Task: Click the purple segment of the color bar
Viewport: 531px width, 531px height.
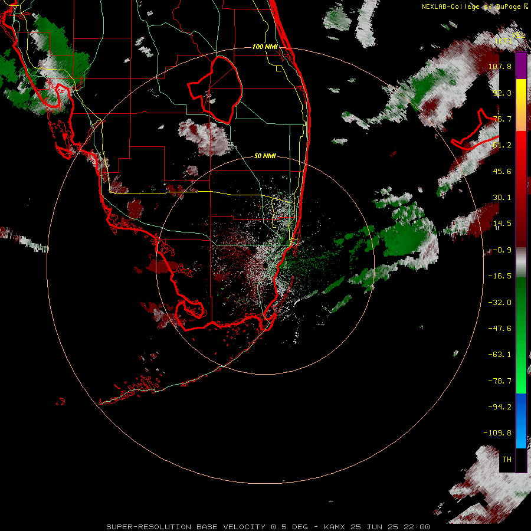Action: coord(521,66)
